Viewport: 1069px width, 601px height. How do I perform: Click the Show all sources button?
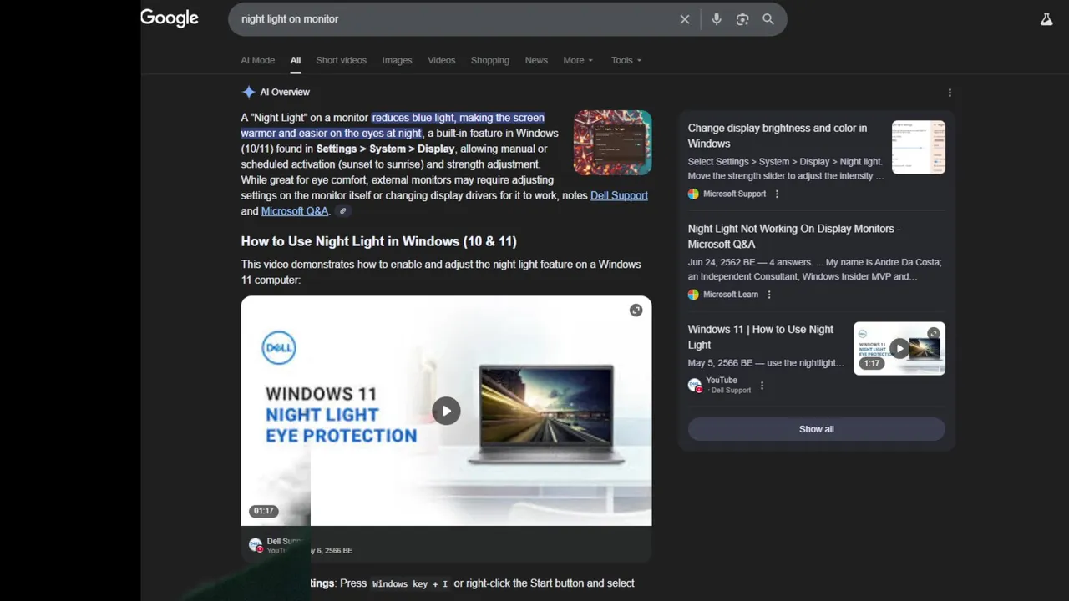pyautogui.click(x=817, y=429)
